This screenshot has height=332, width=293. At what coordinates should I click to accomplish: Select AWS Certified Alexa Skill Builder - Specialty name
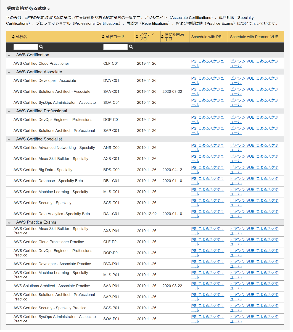pos(51,159)
